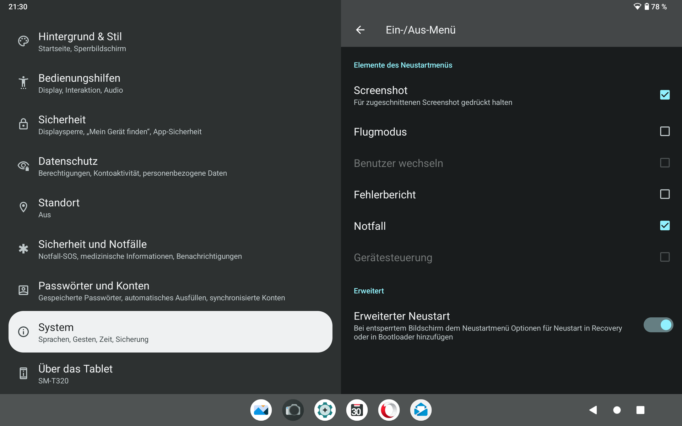Open the settings gear app in taskbar

click(325, 410)
